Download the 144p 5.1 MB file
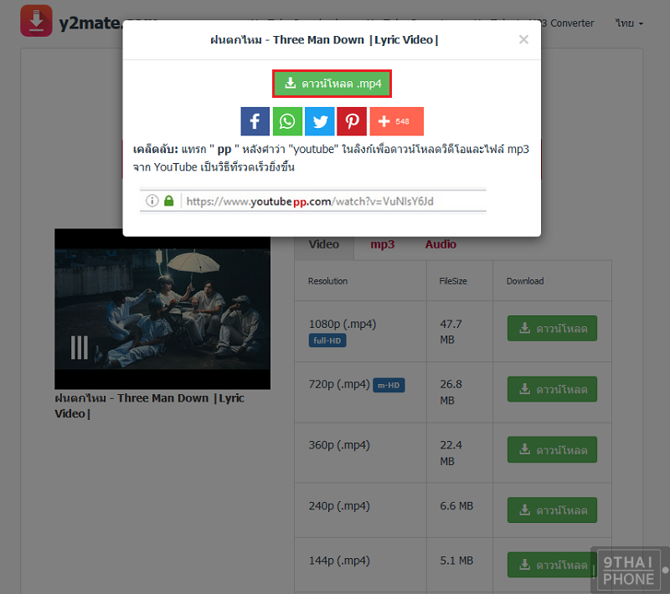The width and height of the screenshot is (670, 594). [x=552, y=565]
